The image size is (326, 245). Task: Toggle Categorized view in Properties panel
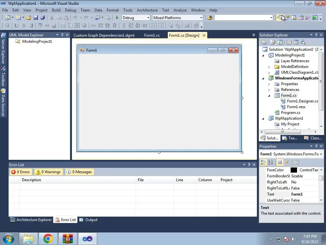[x=263, y=162]
